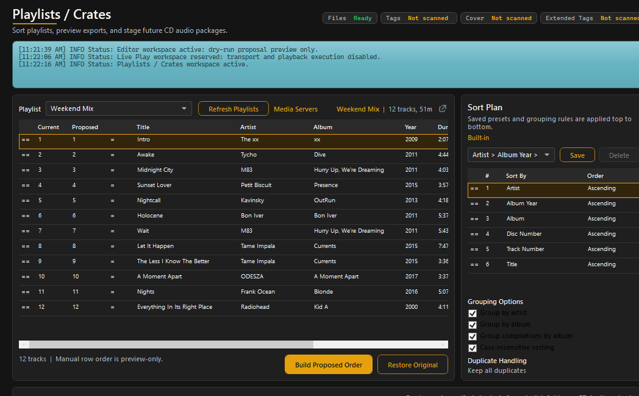The image size is (639, 396).
Task: Click the drag handle of the Artist sort rule
Action: (x=474, y=188)
